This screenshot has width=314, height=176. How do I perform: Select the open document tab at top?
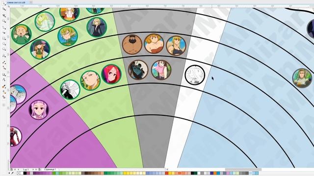pyautogui.click(x=16, y=2)
